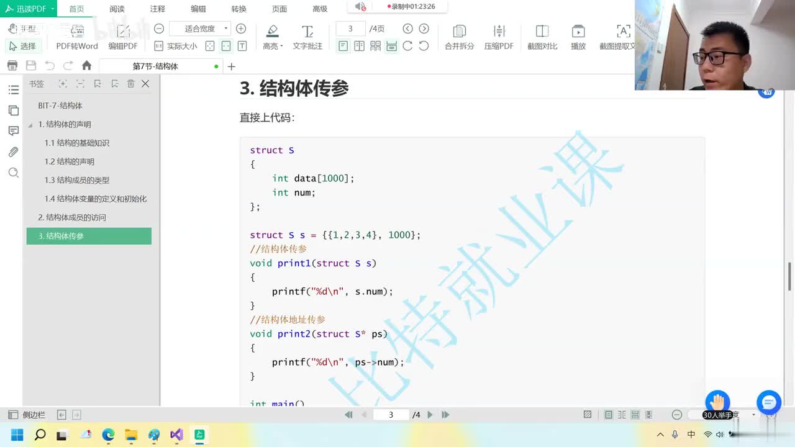Screen dimensions: 795x447
Task: Select bookmark 1.4 结构体变量的定义和初始化
Action: pos(96,199)
